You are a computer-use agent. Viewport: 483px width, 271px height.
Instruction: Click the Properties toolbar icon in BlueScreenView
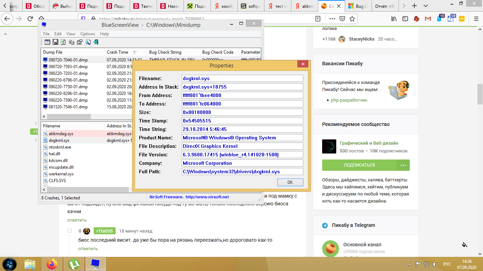coord(80,42)
